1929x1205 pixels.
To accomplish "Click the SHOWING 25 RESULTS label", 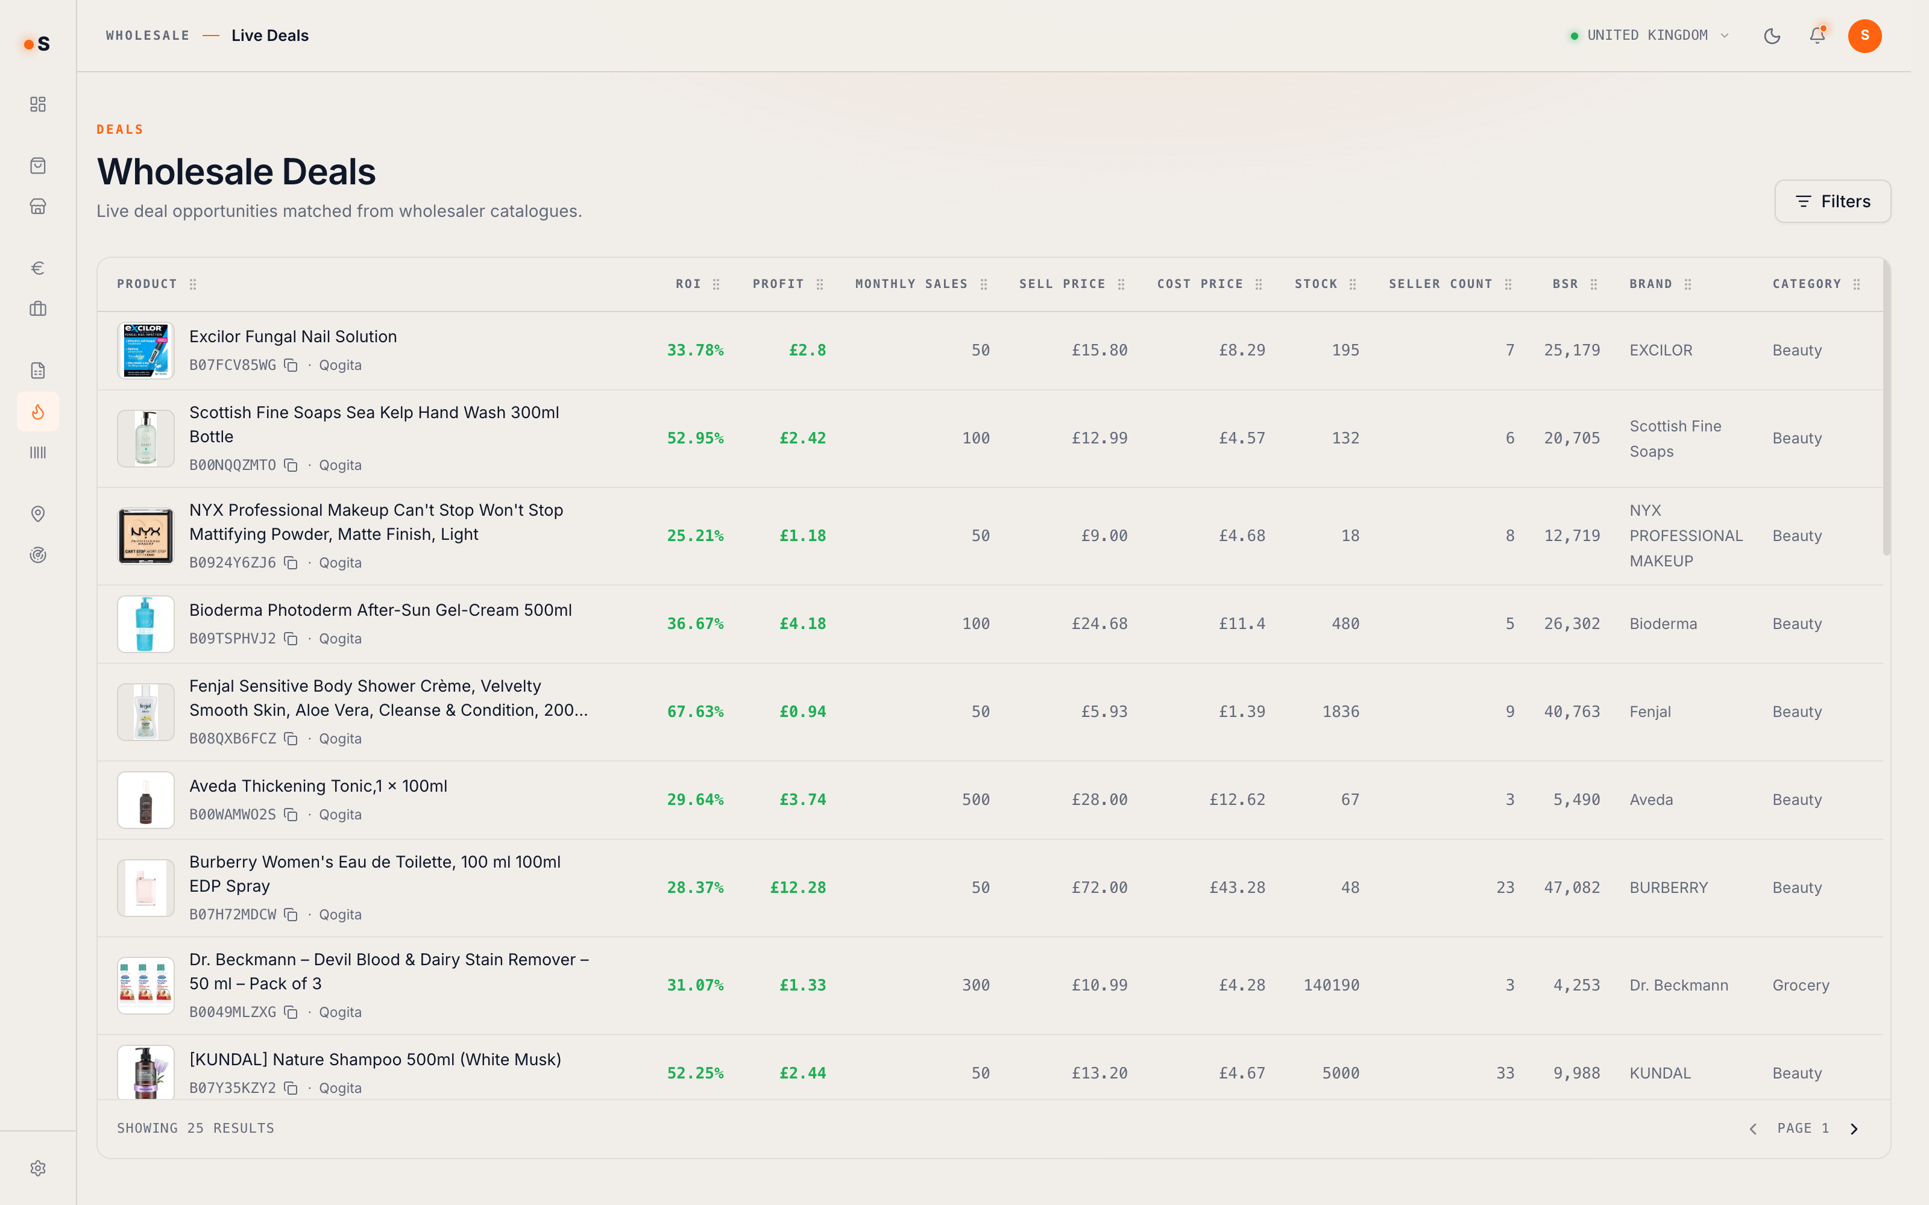I will click(195, 1128).
